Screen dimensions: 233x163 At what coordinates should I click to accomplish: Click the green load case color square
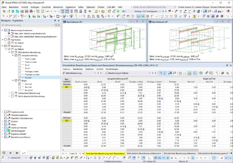tap(118, 11)
